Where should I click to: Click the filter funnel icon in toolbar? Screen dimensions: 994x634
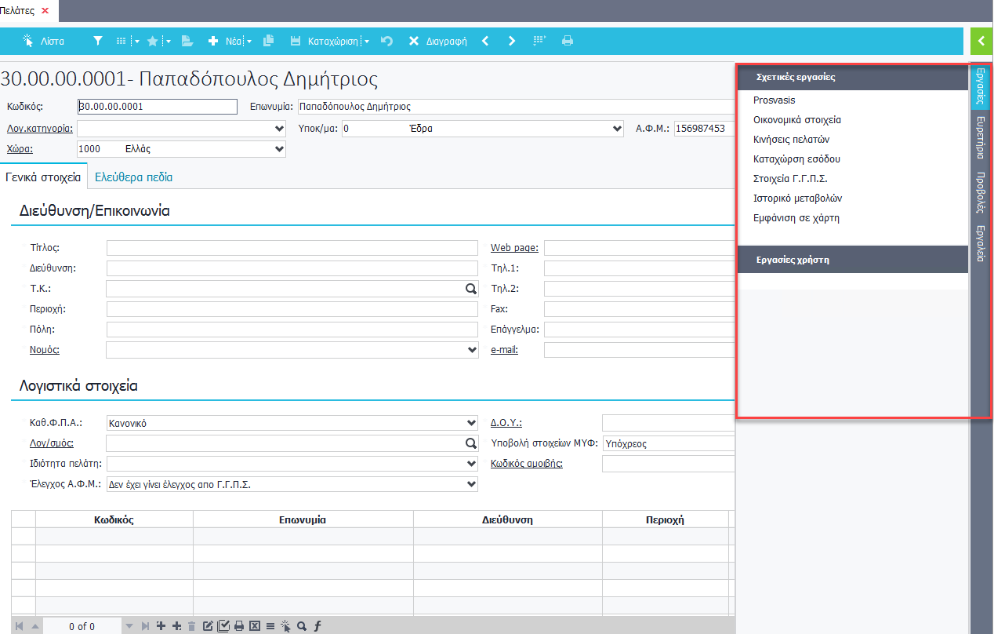coord(97,41)
